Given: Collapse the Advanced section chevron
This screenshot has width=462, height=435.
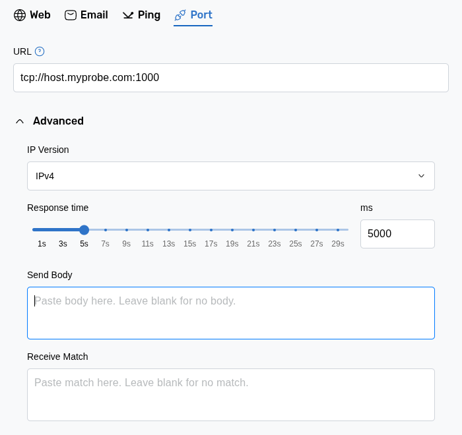Looking at the screenshot, I should (20, 121).
